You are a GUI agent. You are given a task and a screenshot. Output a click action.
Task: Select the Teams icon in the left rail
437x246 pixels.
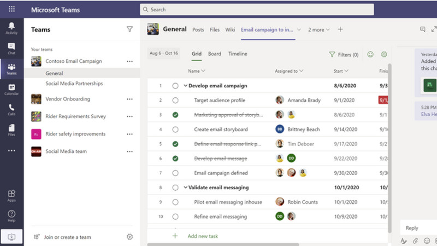pos(11,69)
